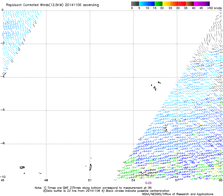
Task: Click latitude label '-8' on left axis
Action: point(2,143)
